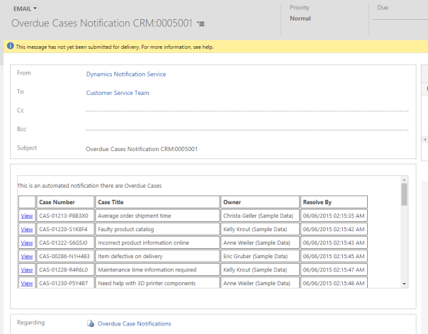Click '06/06/2015 02:15:35 AM' resolve-by cell
Screen dimensions: 428x334
pyautogui.click(x=334, y=216)
